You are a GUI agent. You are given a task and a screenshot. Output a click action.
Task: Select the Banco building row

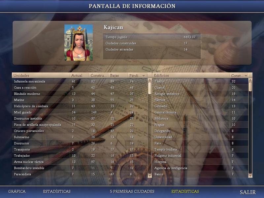[x=200, y=174]
